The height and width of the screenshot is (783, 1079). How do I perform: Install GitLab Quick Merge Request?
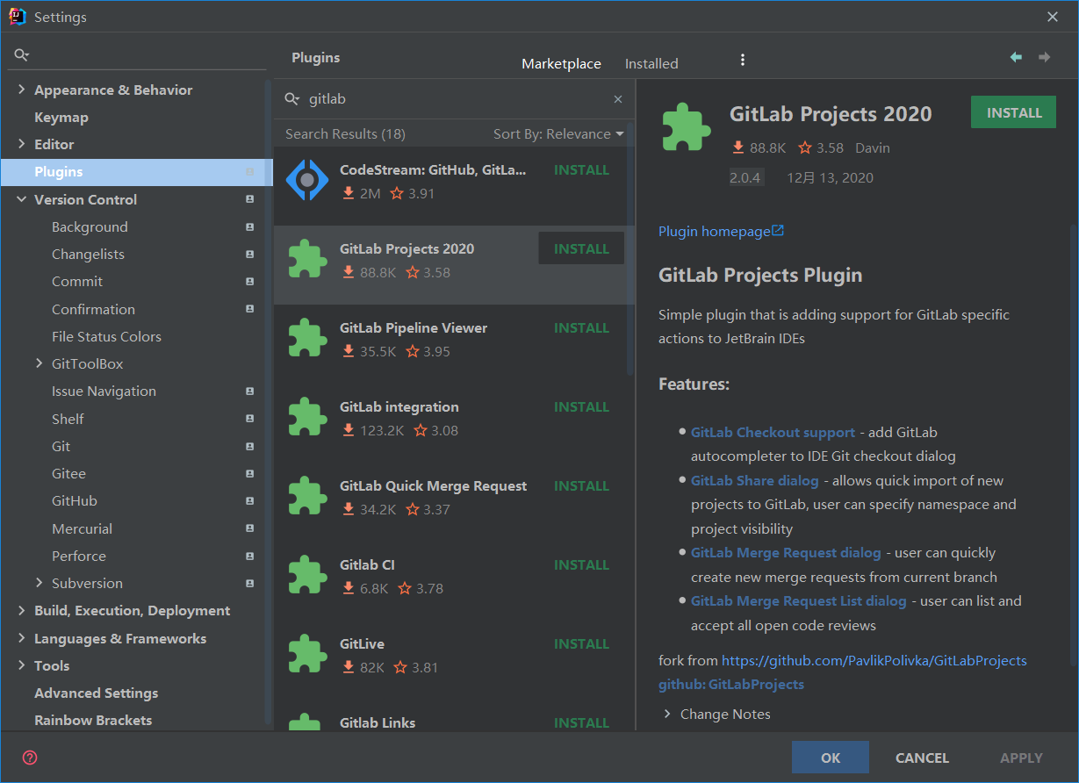(x=581, y=486)
